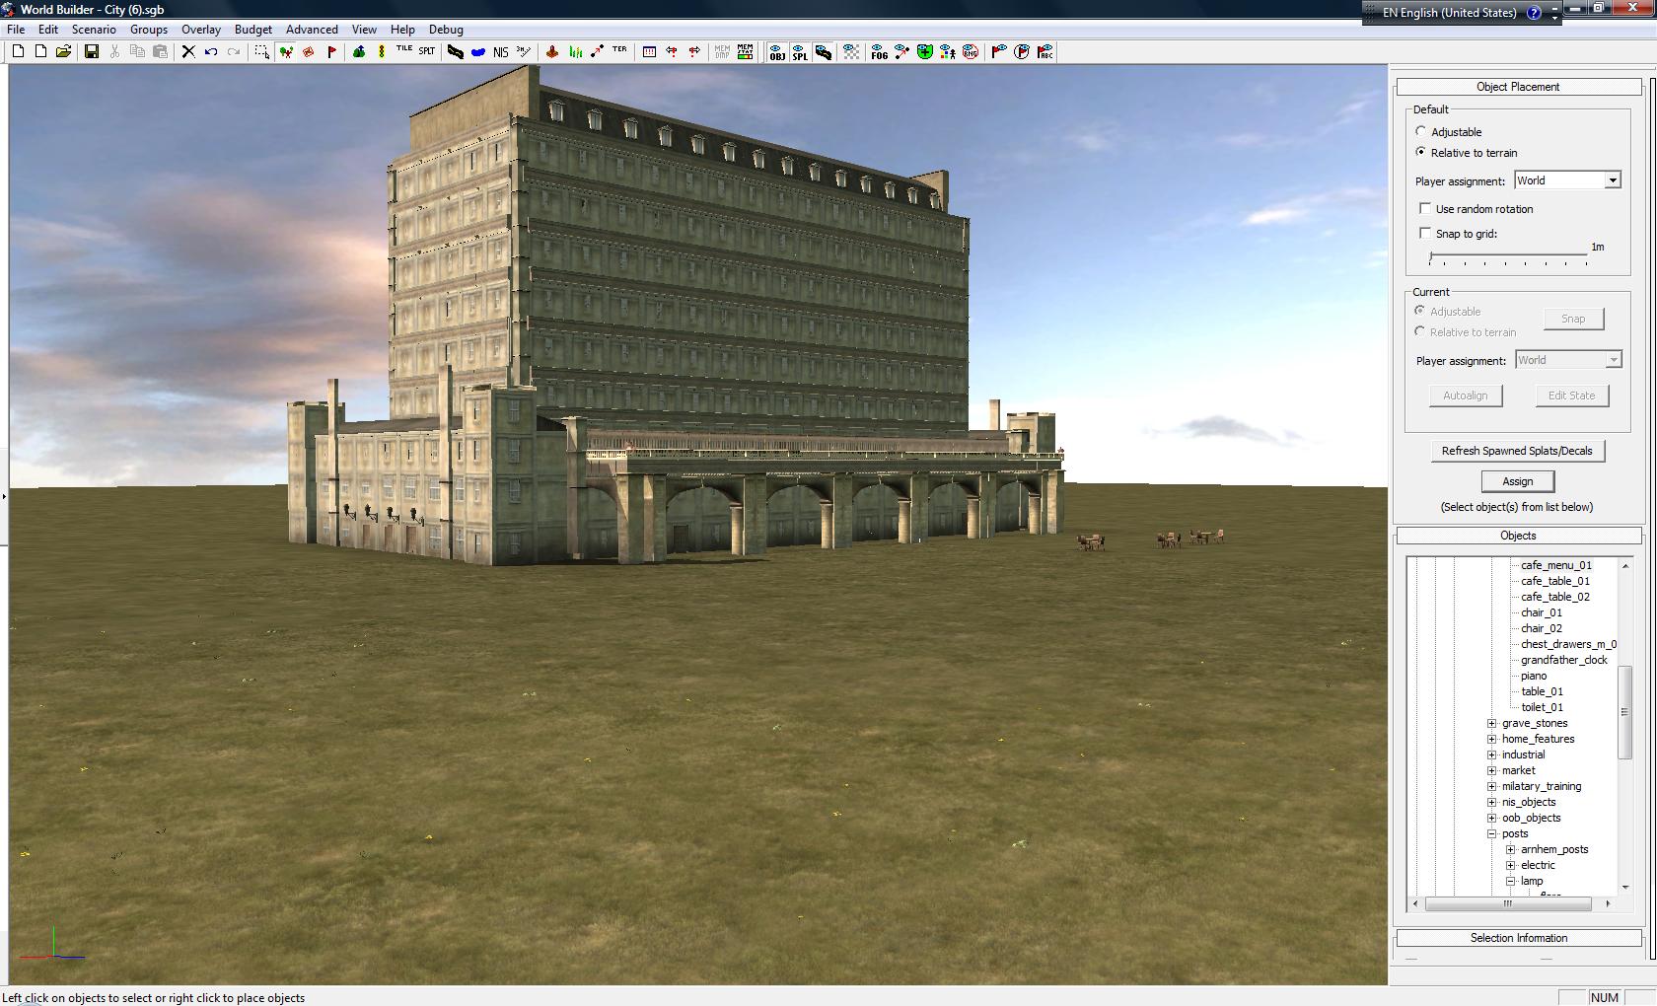Viewport: 1657px width, 1006px height.
Task: Open the Overlay menu
Action: (x=201, y=30)
